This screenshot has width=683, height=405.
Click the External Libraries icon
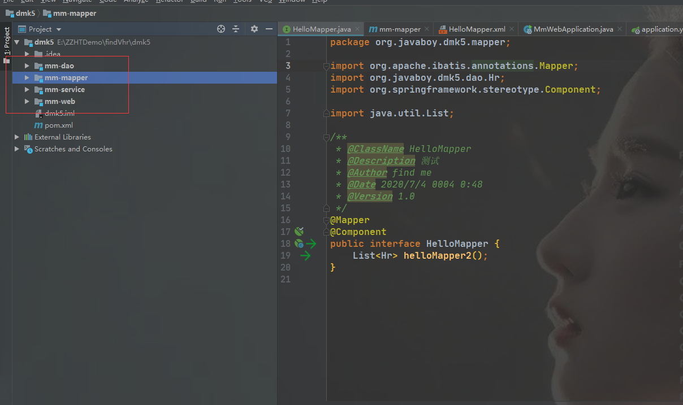point(28,137)
